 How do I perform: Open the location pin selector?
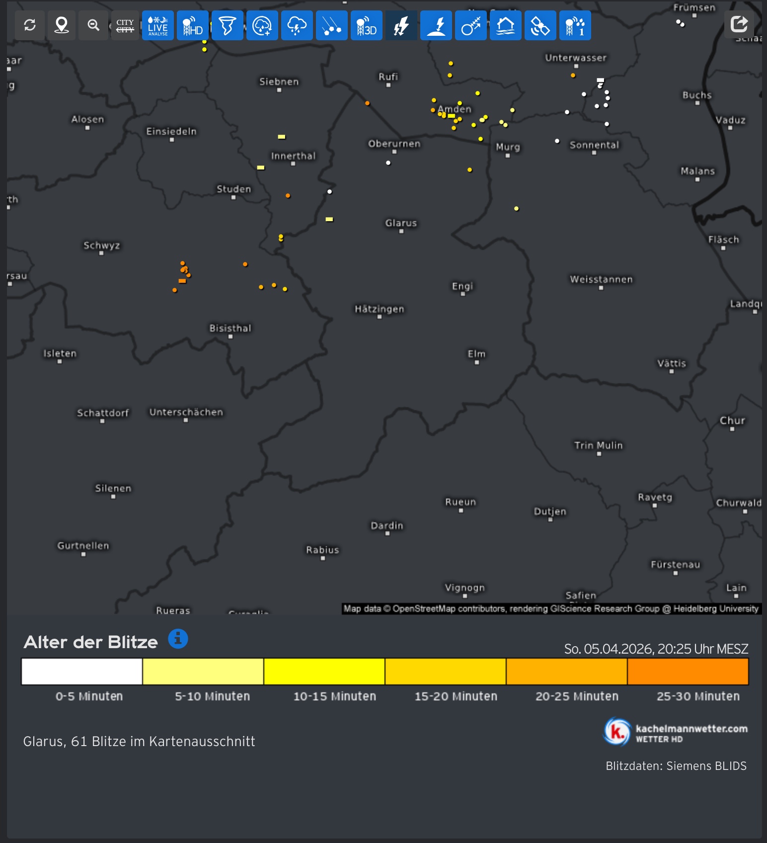click(x=62, y=25)
